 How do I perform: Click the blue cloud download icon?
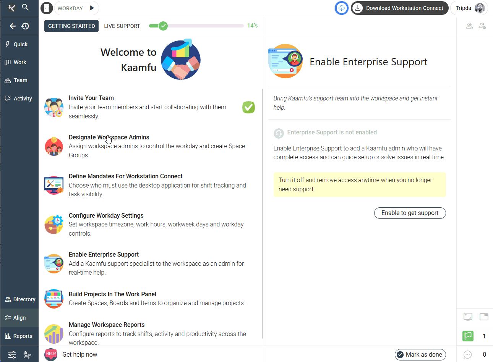click(x=341, y=8)
